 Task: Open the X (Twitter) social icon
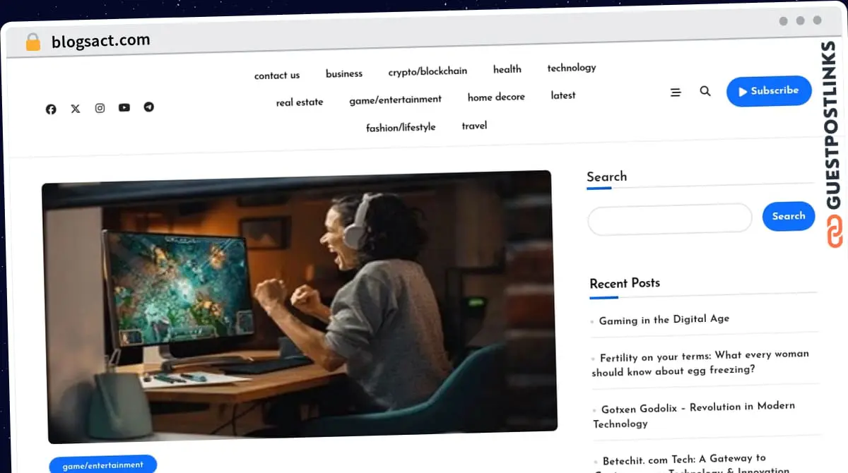pyautogui.click(x=76, y=109)
